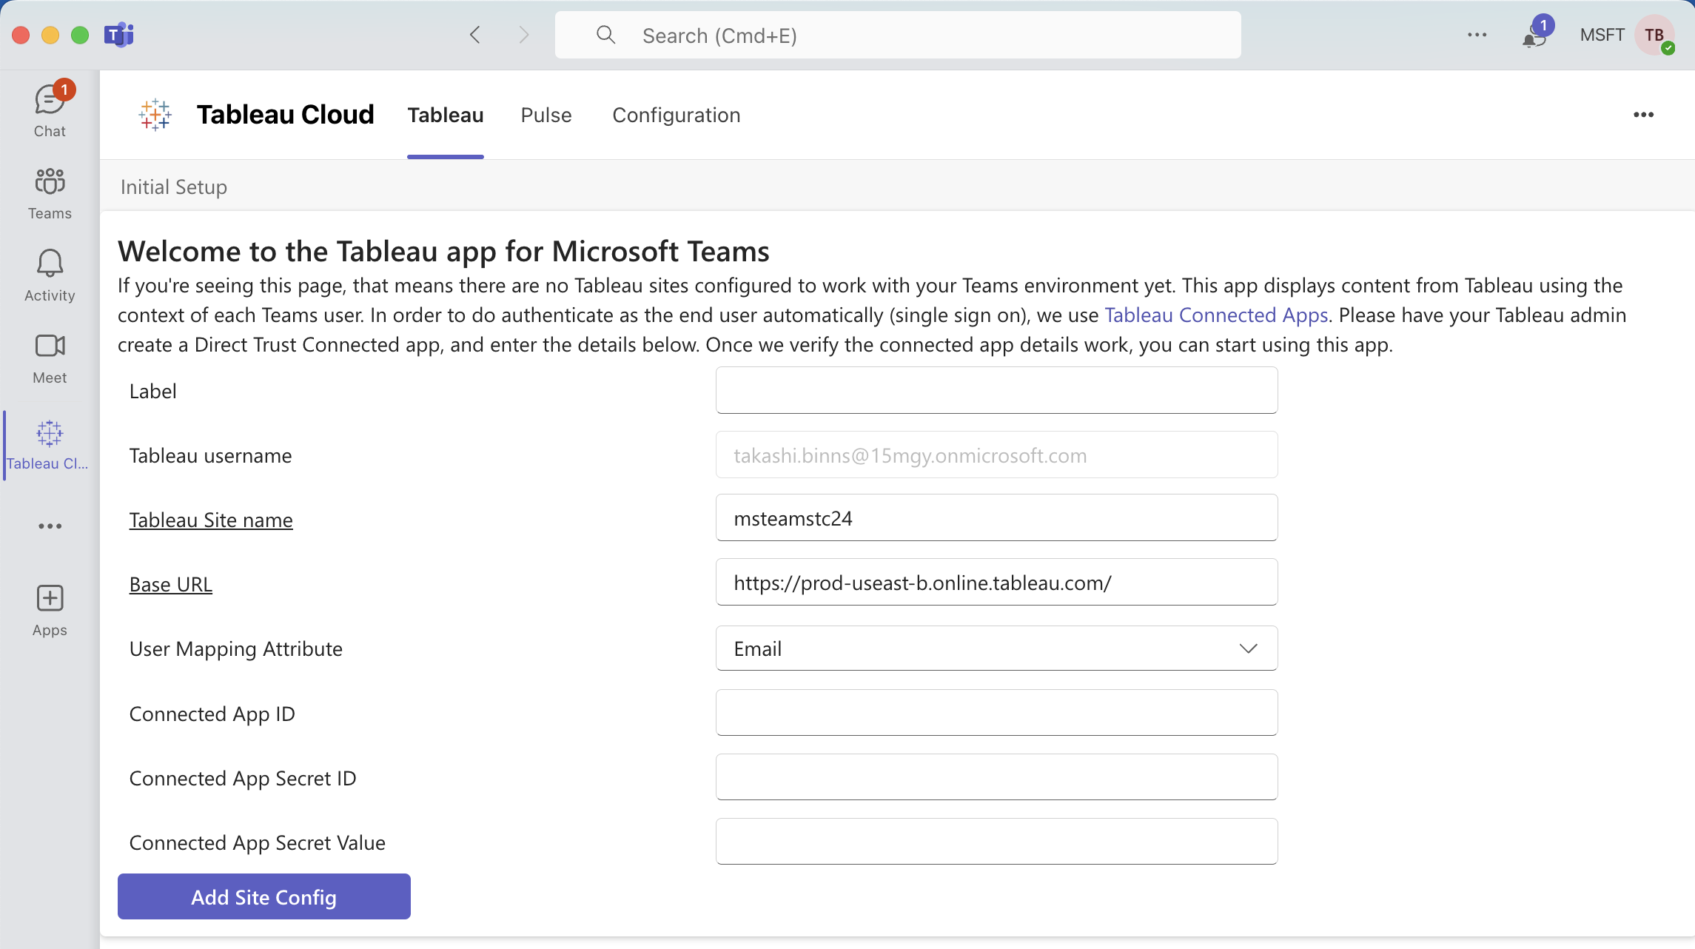1695x949 pixels.
Task: Click the Connected App ID label
Action: (x=212, y=714)
